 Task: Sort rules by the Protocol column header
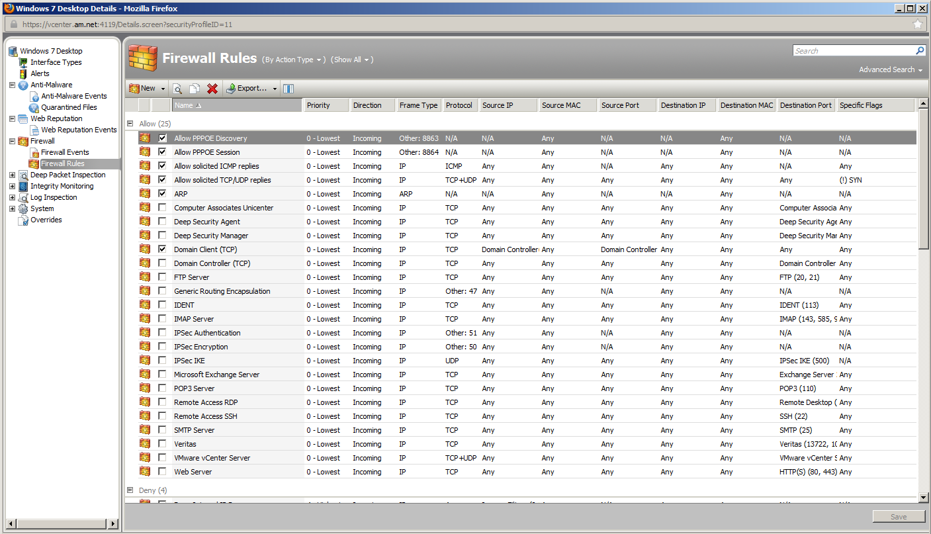coord(460,105)
